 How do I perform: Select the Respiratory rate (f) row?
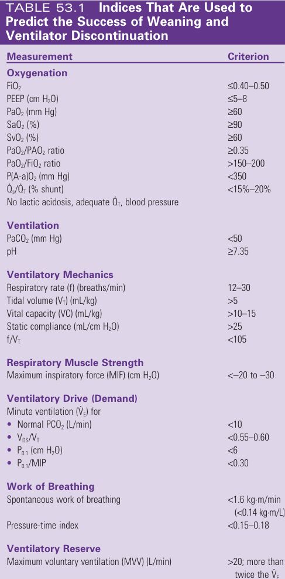tap(143, 288)
